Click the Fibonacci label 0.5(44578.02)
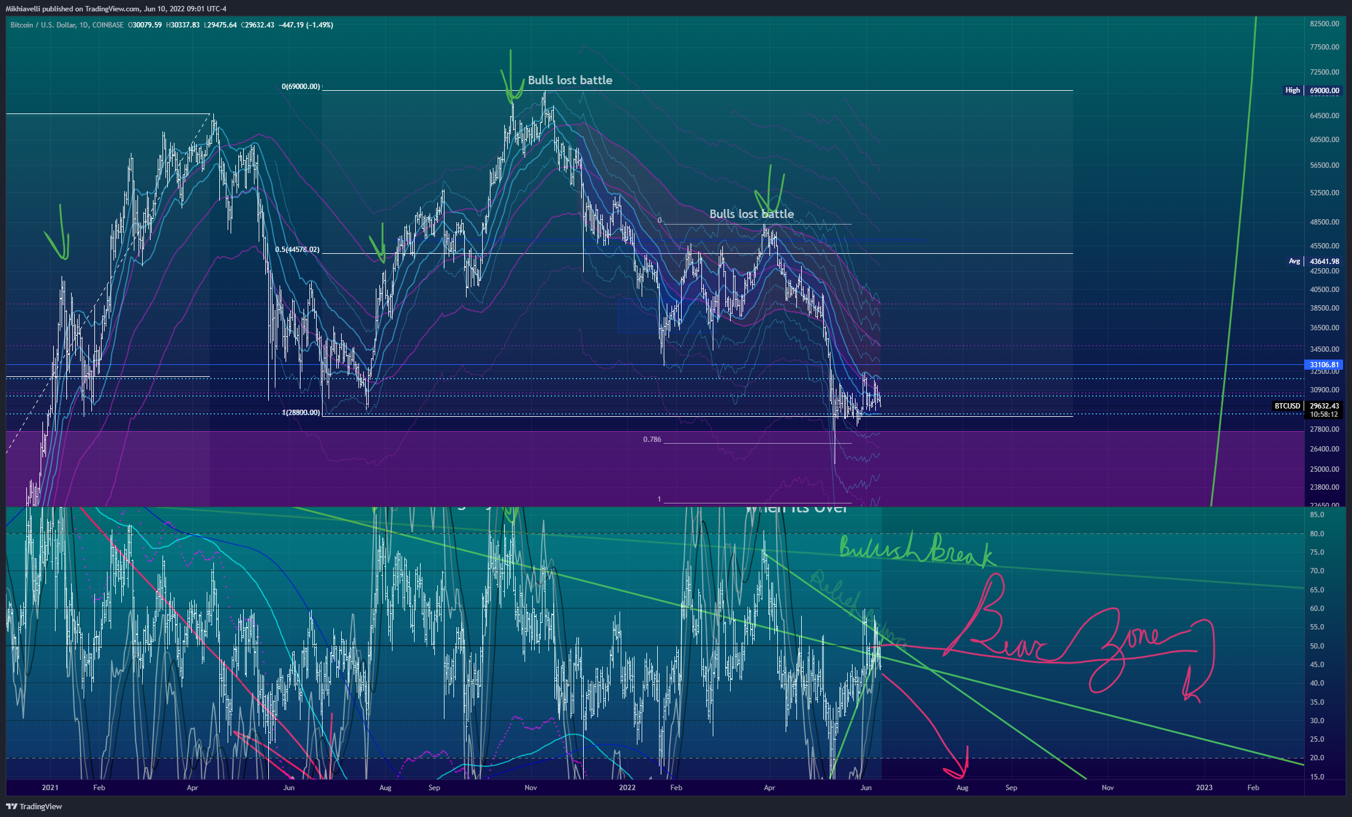The image size is (1352, 817). pyautogui.click(x=298, y=250)
